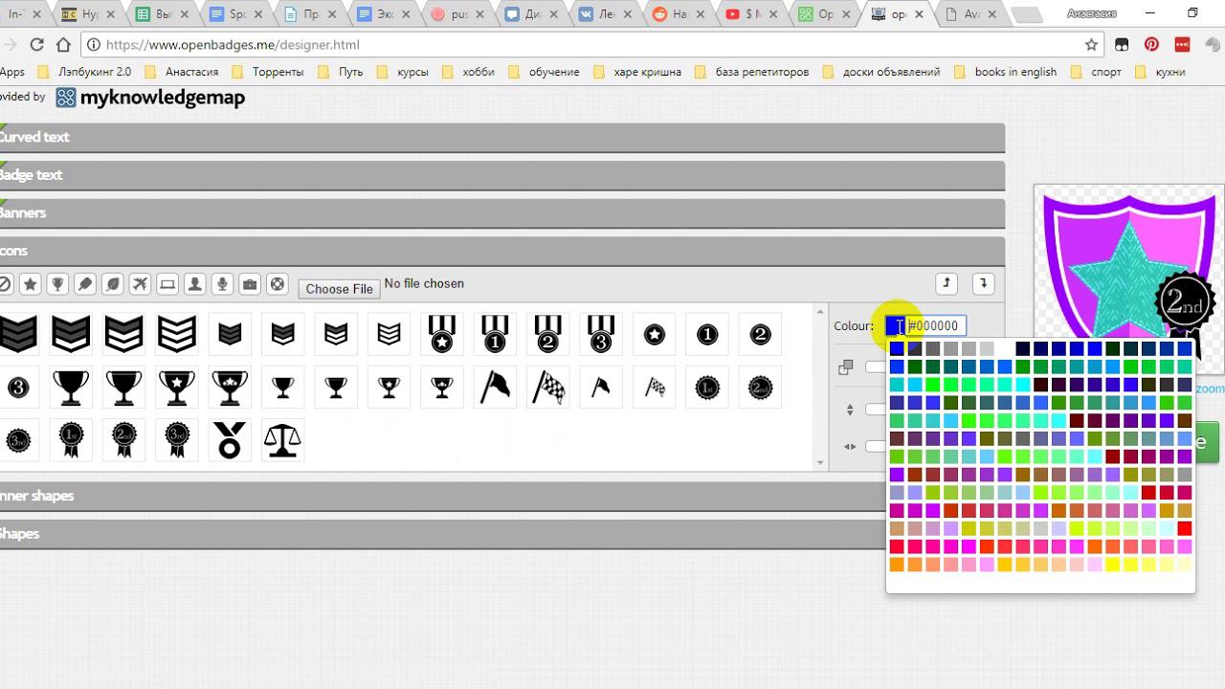1225x689 pixels.
Task: Select the star icon category
Action: [31, 284]
